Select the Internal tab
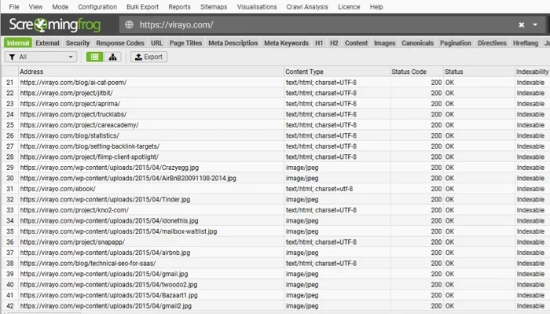 (x=18, y=42)
